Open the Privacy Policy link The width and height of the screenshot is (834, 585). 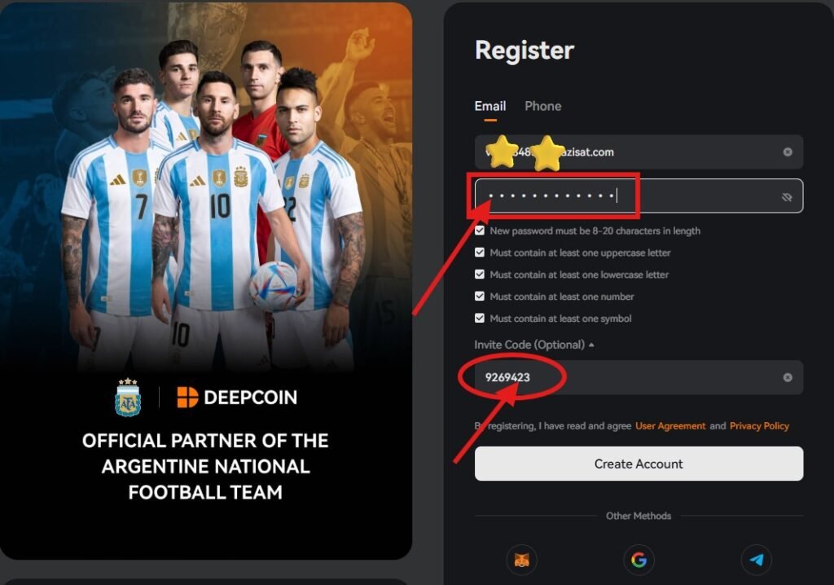tap(759, 426)
